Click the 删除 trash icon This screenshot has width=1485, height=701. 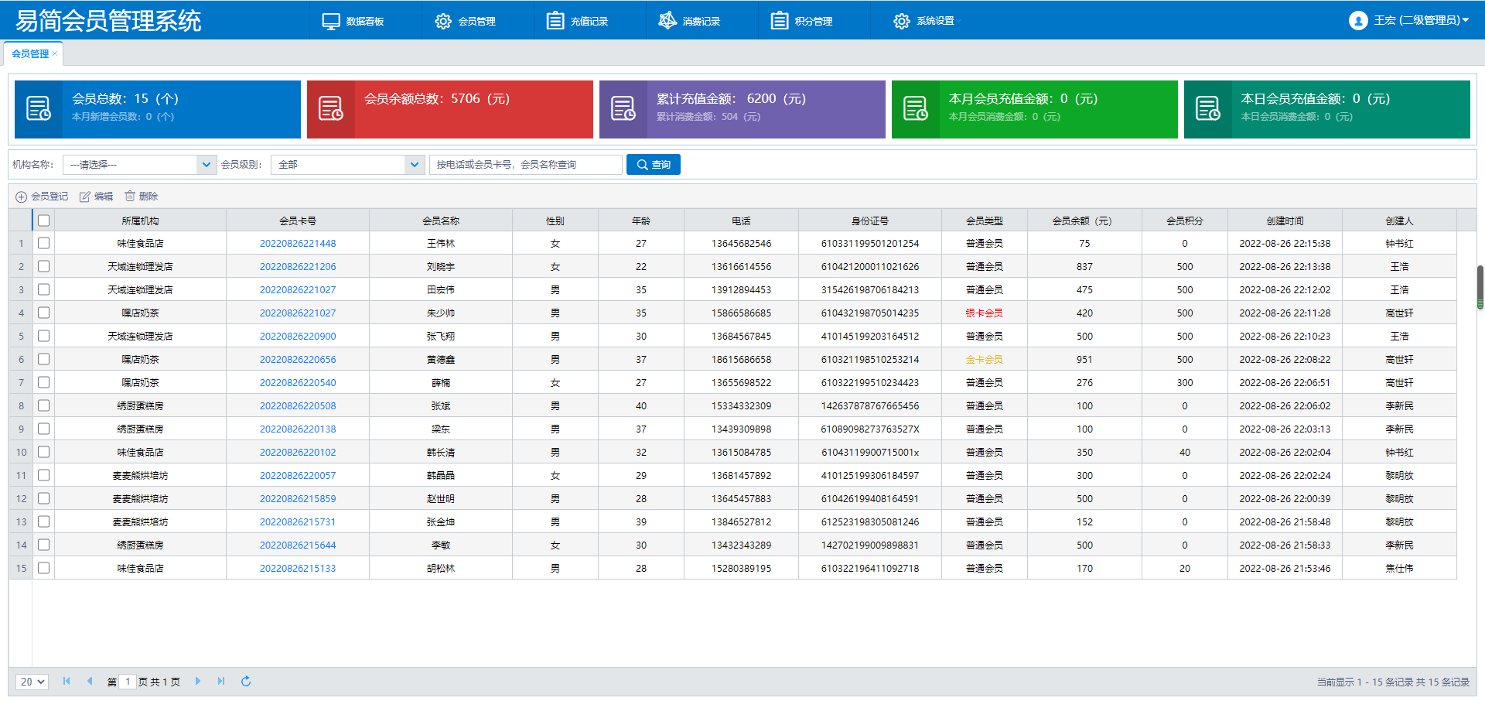click(x=130, y=197)
